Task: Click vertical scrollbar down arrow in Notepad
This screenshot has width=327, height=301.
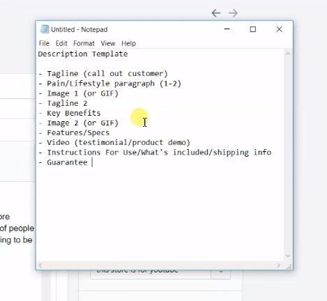Action: 288,256
